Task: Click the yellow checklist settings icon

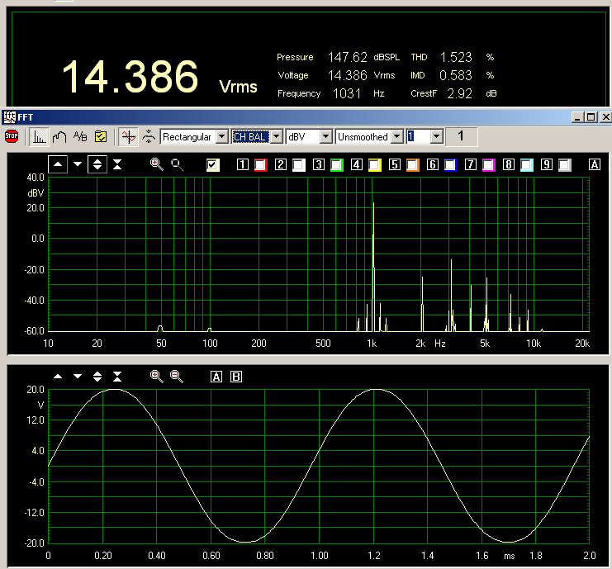Action: 101,136
